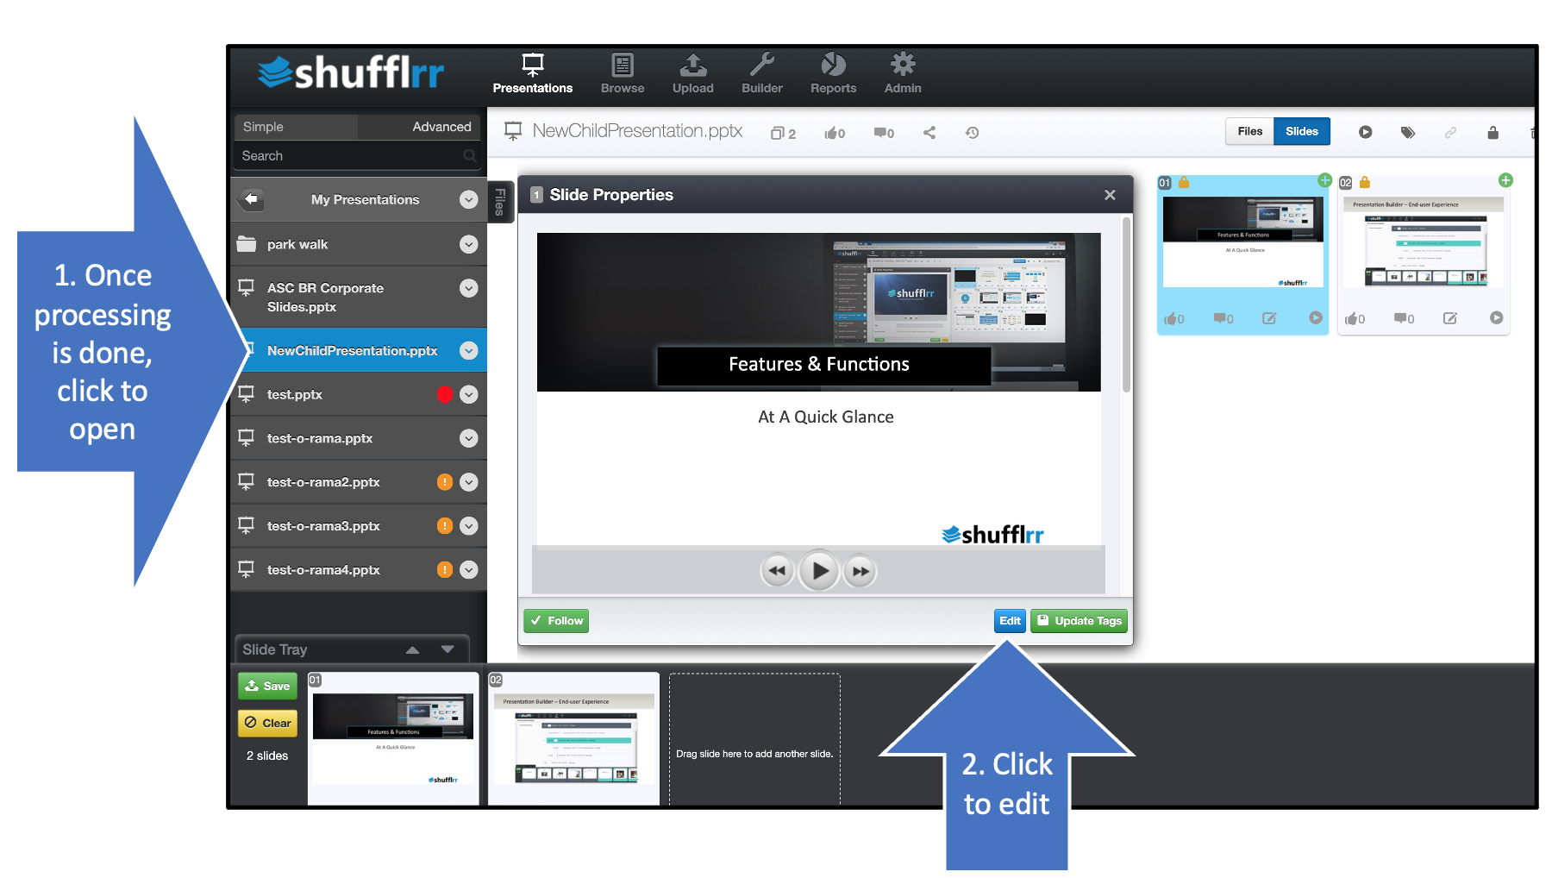Go to the Upload section
This screenshot has width=1552, height=878.
[x=693, y=74]
